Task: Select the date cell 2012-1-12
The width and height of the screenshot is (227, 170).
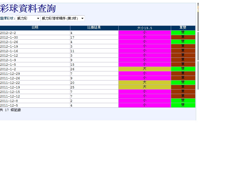Action: pyautogui.click(x=35, y=56)
